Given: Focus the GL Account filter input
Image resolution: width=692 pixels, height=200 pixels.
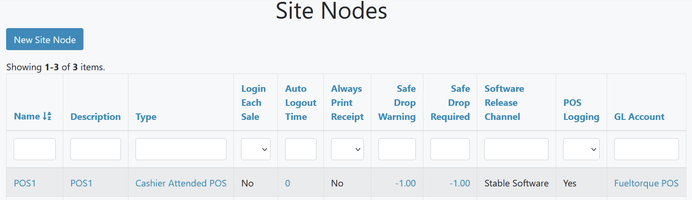Looking at the screenshot, I should pyautogui.click(x=647, y=149).
